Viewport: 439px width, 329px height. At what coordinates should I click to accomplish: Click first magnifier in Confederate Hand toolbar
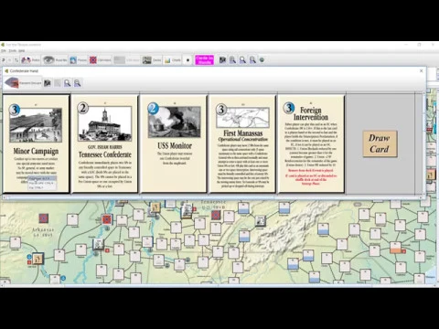point(68,83)
